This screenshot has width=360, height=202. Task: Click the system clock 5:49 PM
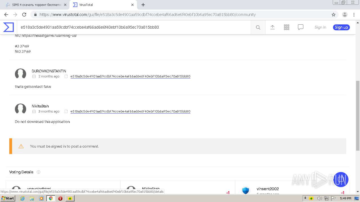[x=345, y=198]
